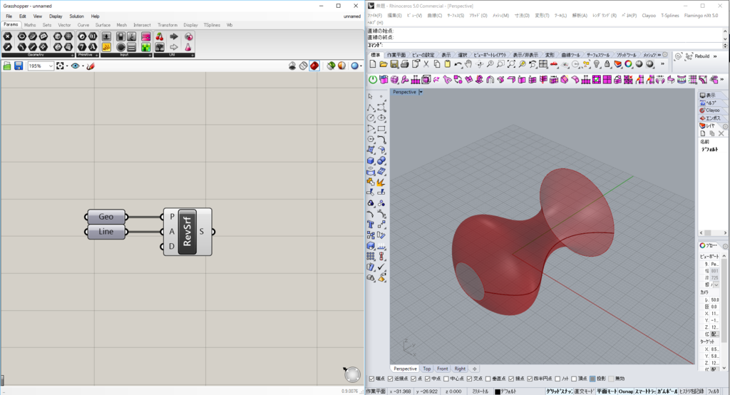Open the 195% zoom dropdown in Grasshopper

pyautogui.click(x=51, y=66)
